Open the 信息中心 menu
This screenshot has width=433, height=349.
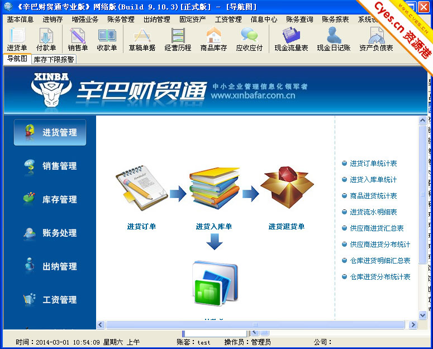click(264, 20)
